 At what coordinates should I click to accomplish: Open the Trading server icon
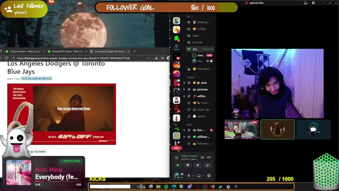tap(176, 47)
